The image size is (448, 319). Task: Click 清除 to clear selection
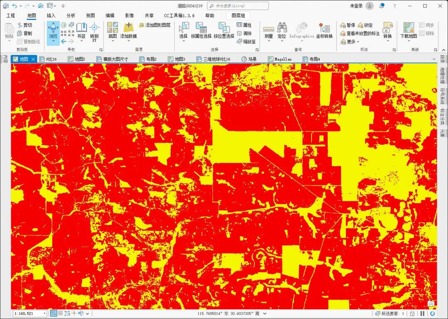(x=244, y=34)
